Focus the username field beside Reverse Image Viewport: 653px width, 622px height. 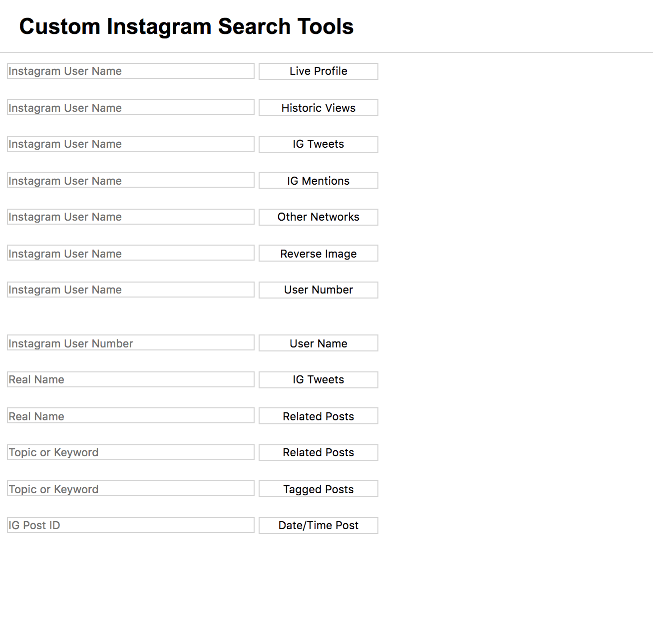tap(131, 254)
